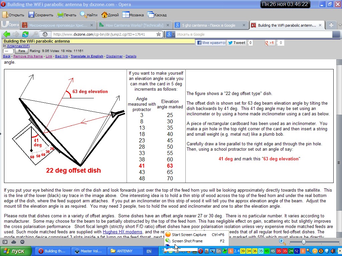
Task: Bookmark the page with the star icon
Action: (159, 34)
